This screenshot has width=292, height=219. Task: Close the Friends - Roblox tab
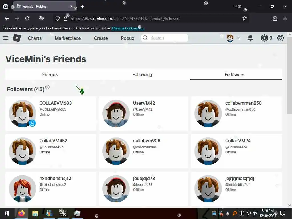point(72,6)
